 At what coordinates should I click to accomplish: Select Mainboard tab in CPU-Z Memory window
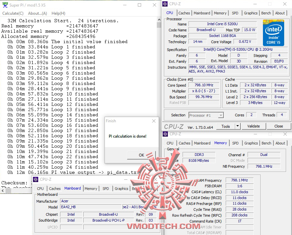[x=202, y=143]
